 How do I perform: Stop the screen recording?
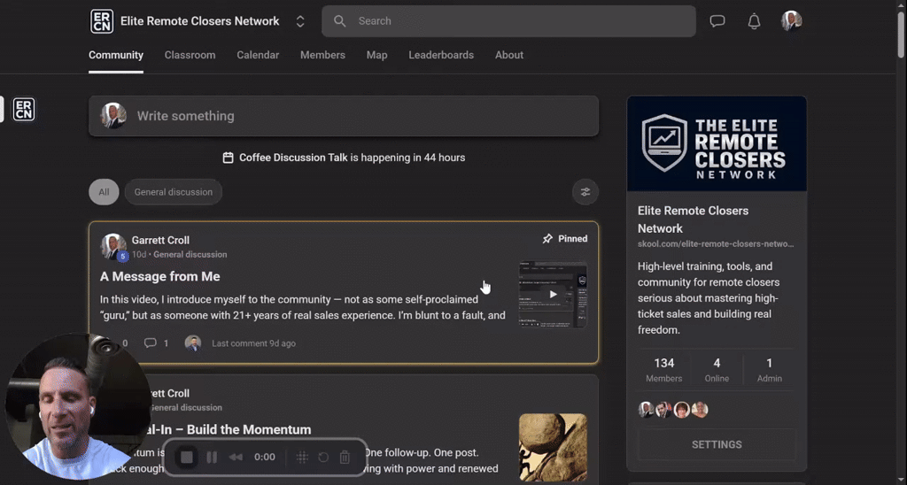[x=186, y=458]
